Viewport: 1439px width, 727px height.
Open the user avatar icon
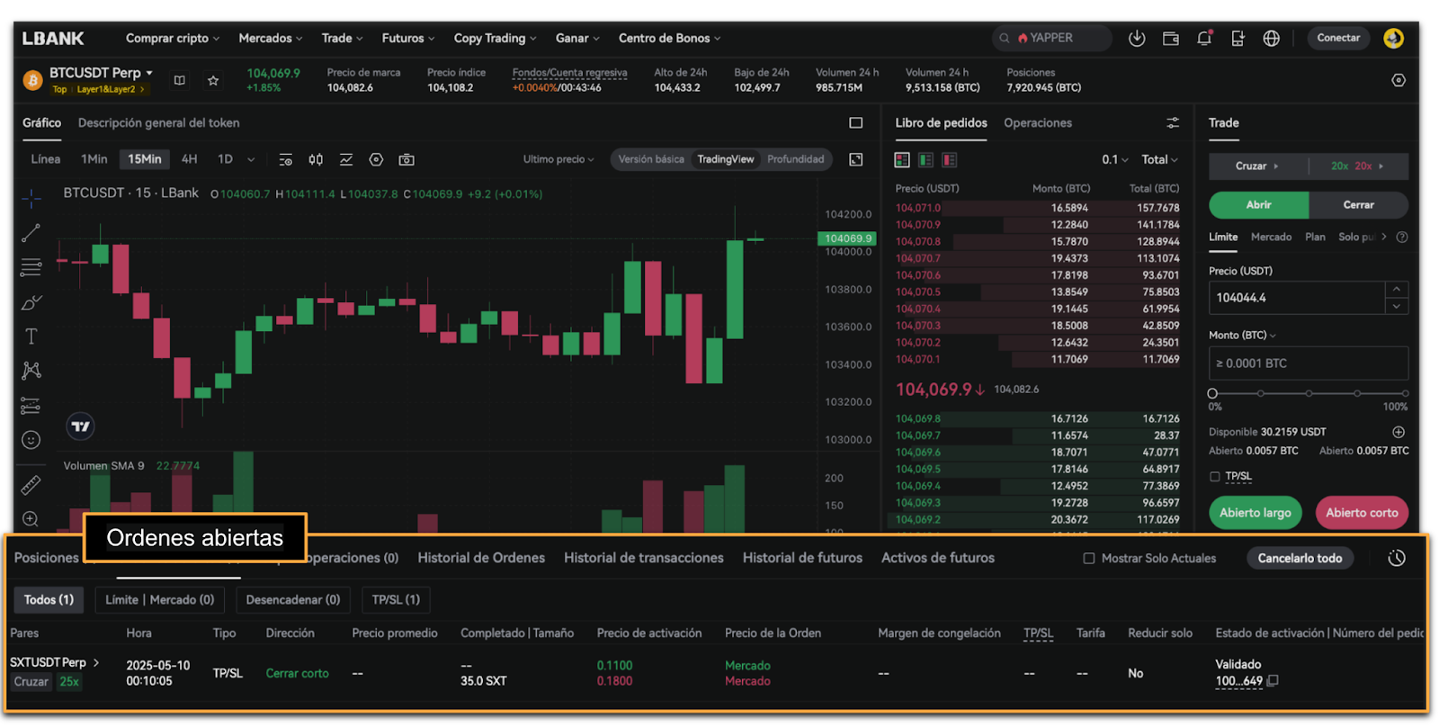(1393, 38)
